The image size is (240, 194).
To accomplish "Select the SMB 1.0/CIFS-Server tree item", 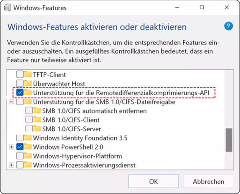I will (x=72, y=129).
